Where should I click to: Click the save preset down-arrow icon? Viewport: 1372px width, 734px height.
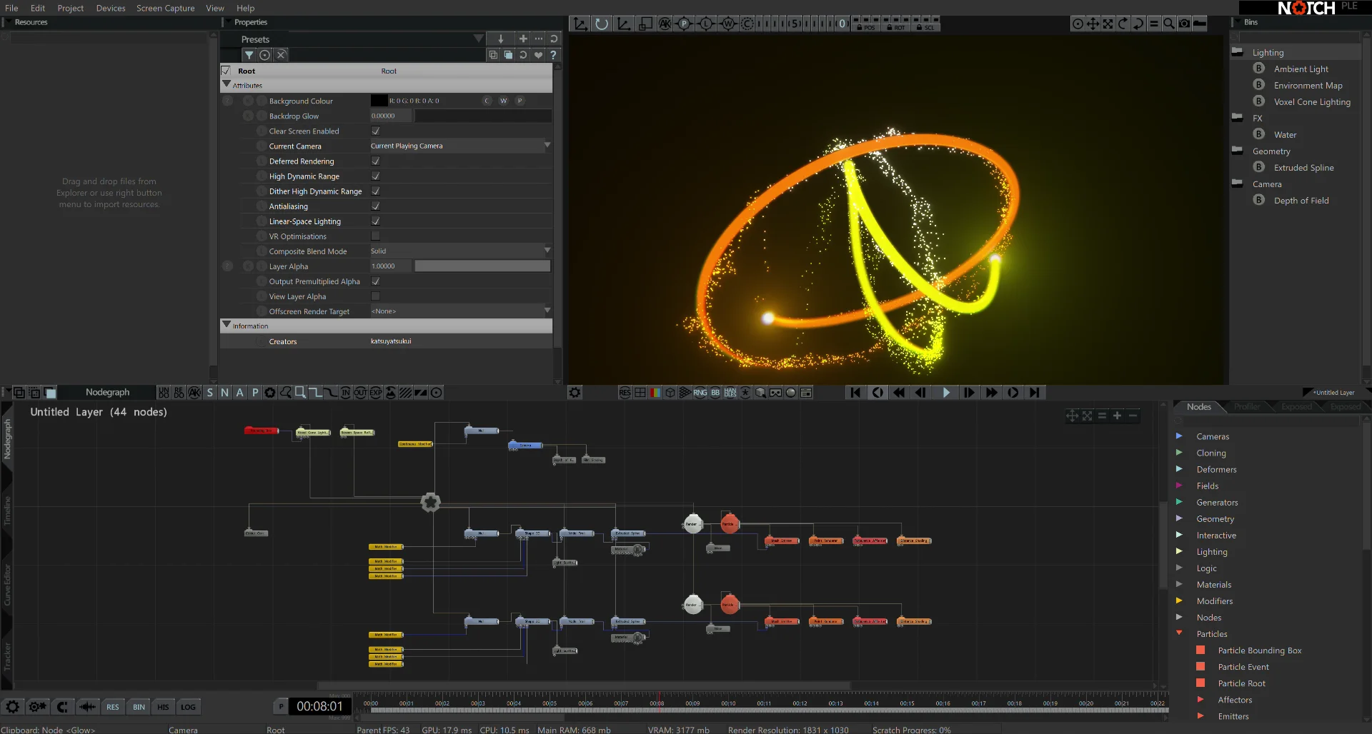click(x=500, y=39)
